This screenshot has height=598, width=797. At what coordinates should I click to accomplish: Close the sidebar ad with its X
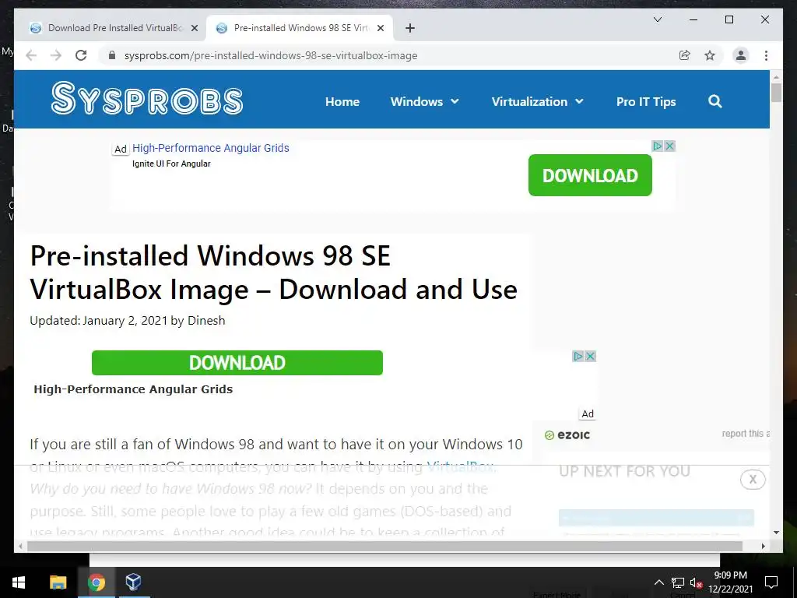click(590, 356)
